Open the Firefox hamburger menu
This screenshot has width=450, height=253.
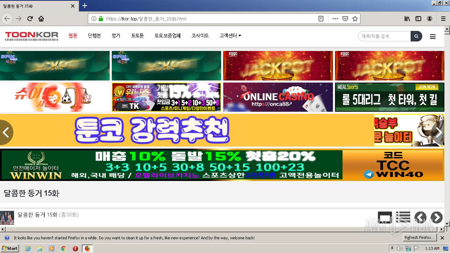pos(443,19)
